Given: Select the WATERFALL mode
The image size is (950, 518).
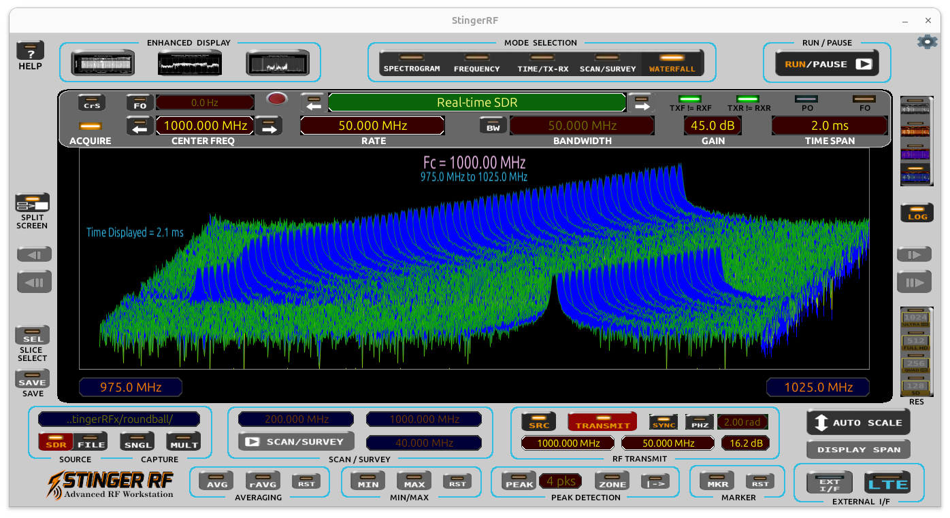Looking at the screenshot, I should coord(672,63).
